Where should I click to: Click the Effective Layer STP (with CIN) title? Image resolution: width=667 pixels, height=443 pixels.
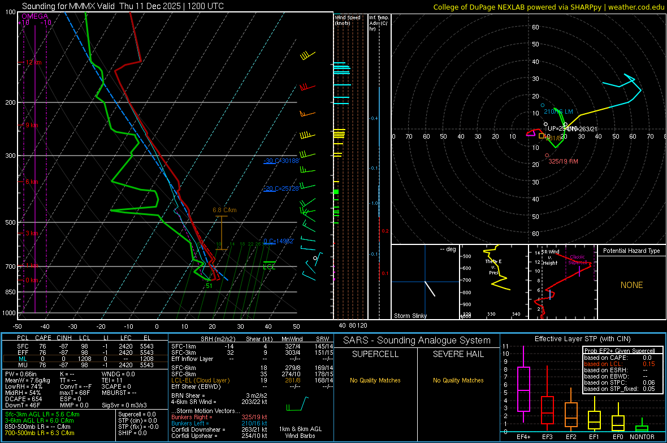(x=583, y=339)
